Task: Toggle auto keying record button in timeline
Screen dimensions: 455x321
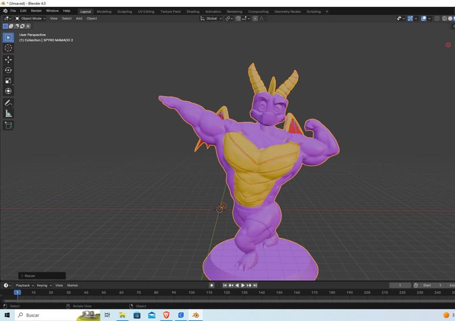Action: tap(212, 285)
